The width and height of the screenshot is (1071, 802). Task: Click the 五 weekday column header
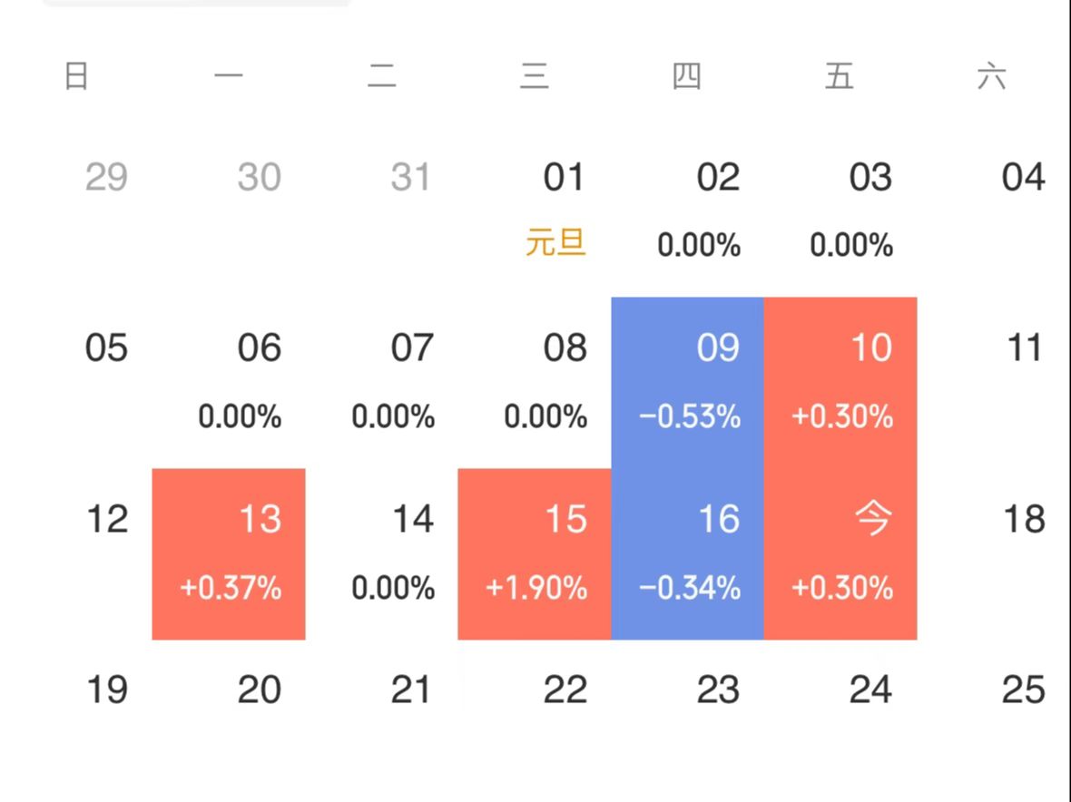[840, 76]
